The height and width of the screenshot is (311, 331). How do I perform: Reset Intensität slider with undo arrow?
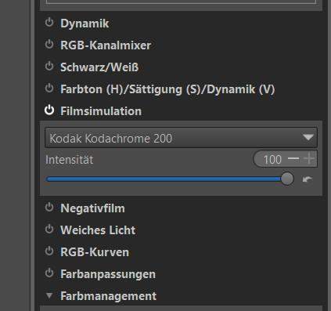tap(308, 179)
